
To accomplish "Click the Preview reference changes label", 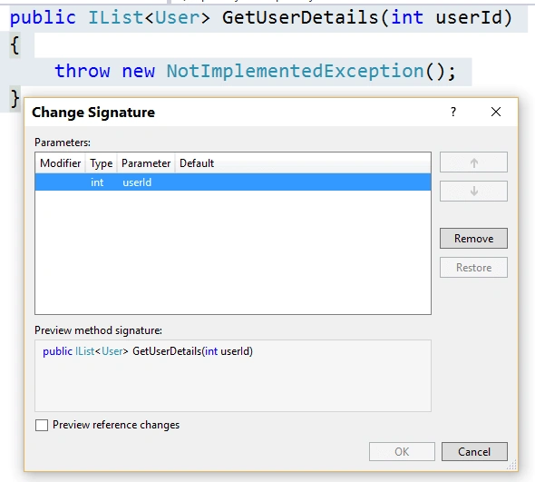I will tap(116, 425).
